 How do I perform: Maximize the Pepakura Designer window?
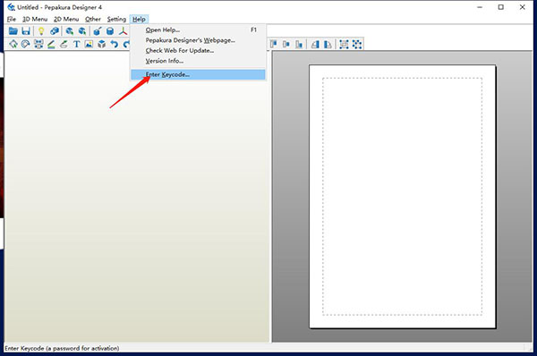pyautogui.click(x=500, y=7)
